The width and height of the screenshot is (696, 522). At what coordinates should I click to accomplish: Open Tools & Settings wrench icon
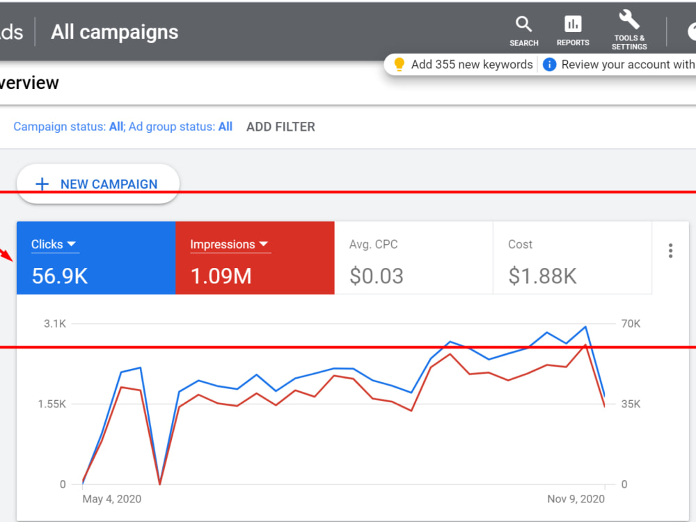pyautogui.click(x=629, y=20)
